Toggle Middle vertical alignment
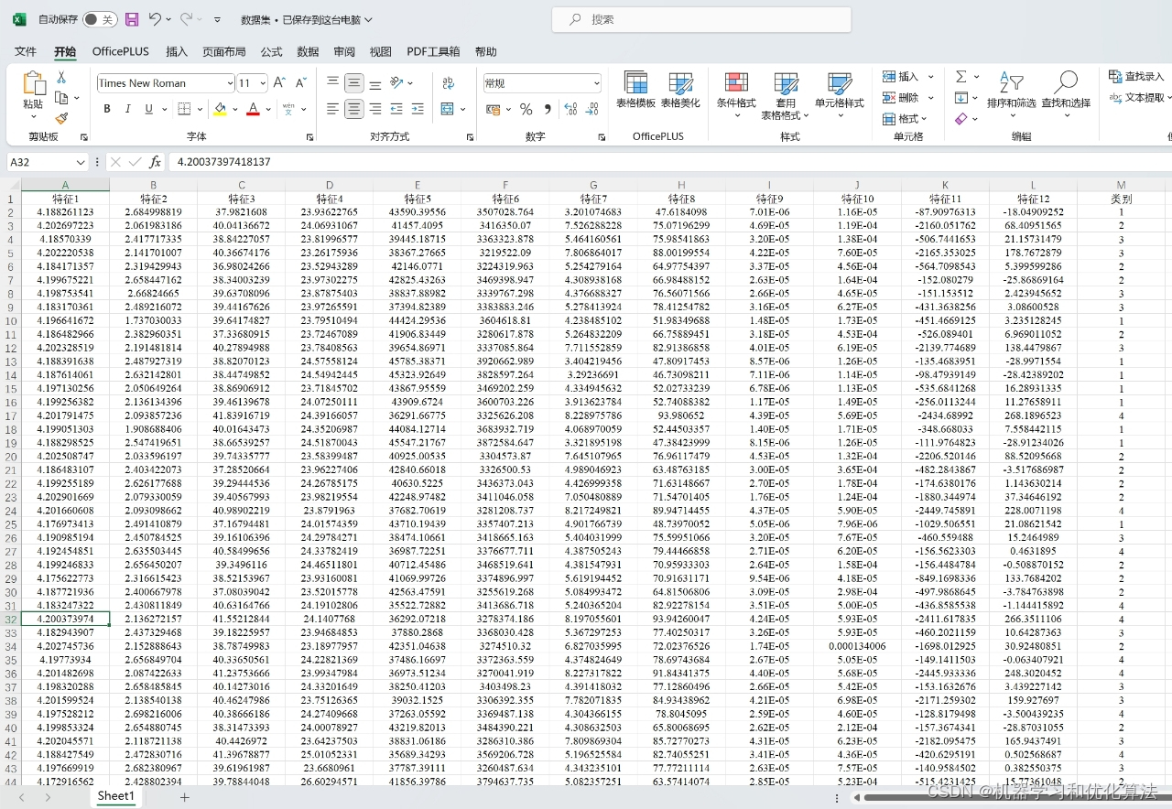 354,82
